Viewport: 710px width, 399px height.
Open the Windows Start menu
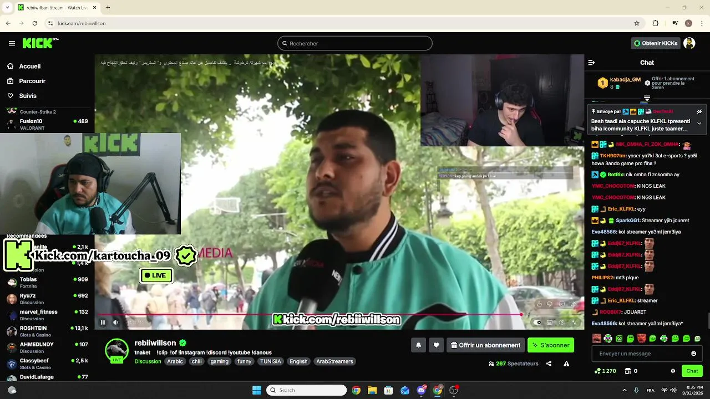pyautogui.click(x=257, y=390)
